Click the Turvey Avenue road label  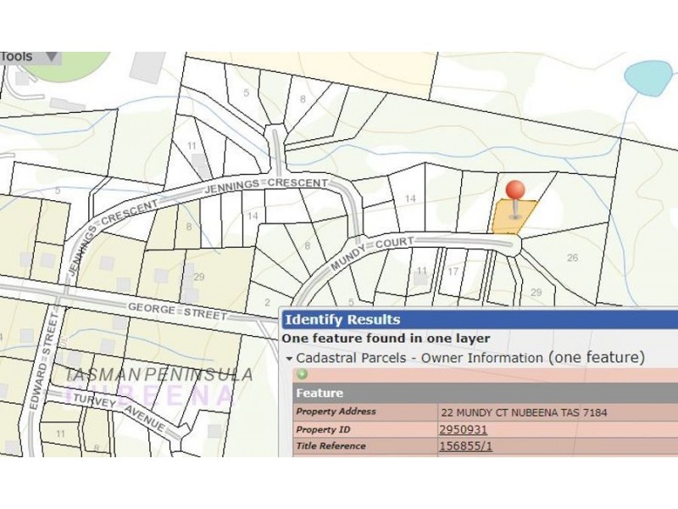119,411
